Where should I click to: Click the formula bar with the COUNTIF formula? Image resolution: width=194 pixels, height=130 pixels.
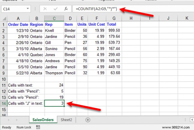point(133,9)
